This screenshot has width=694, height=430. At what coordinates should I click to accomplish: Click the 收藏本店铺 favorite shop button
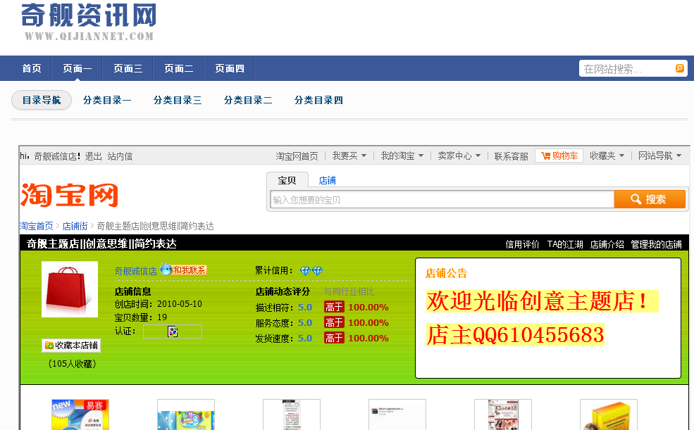tap(71, 345)
